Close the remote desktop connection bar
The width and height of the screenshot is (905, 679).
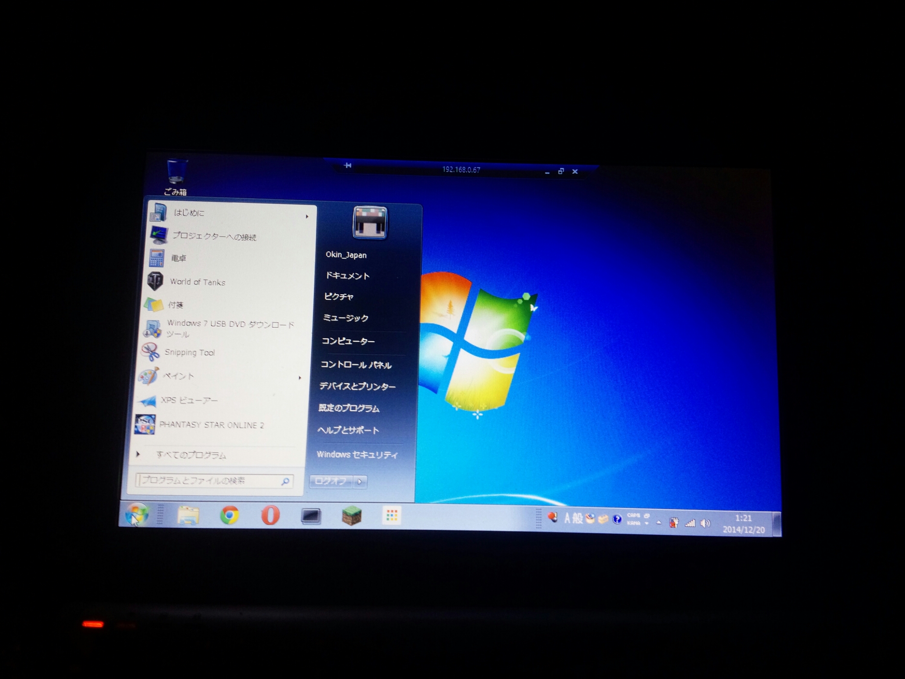(x=575, y=172)
